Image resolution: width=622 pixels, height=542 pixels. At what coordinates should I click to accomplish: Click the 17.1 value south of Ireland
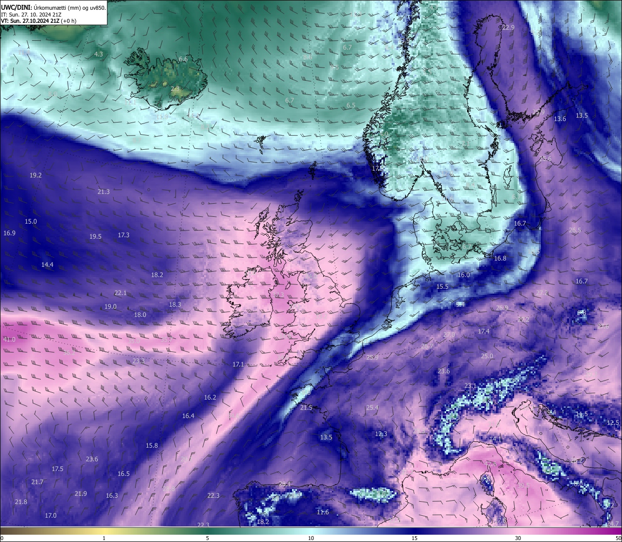[x=238, y=364]
